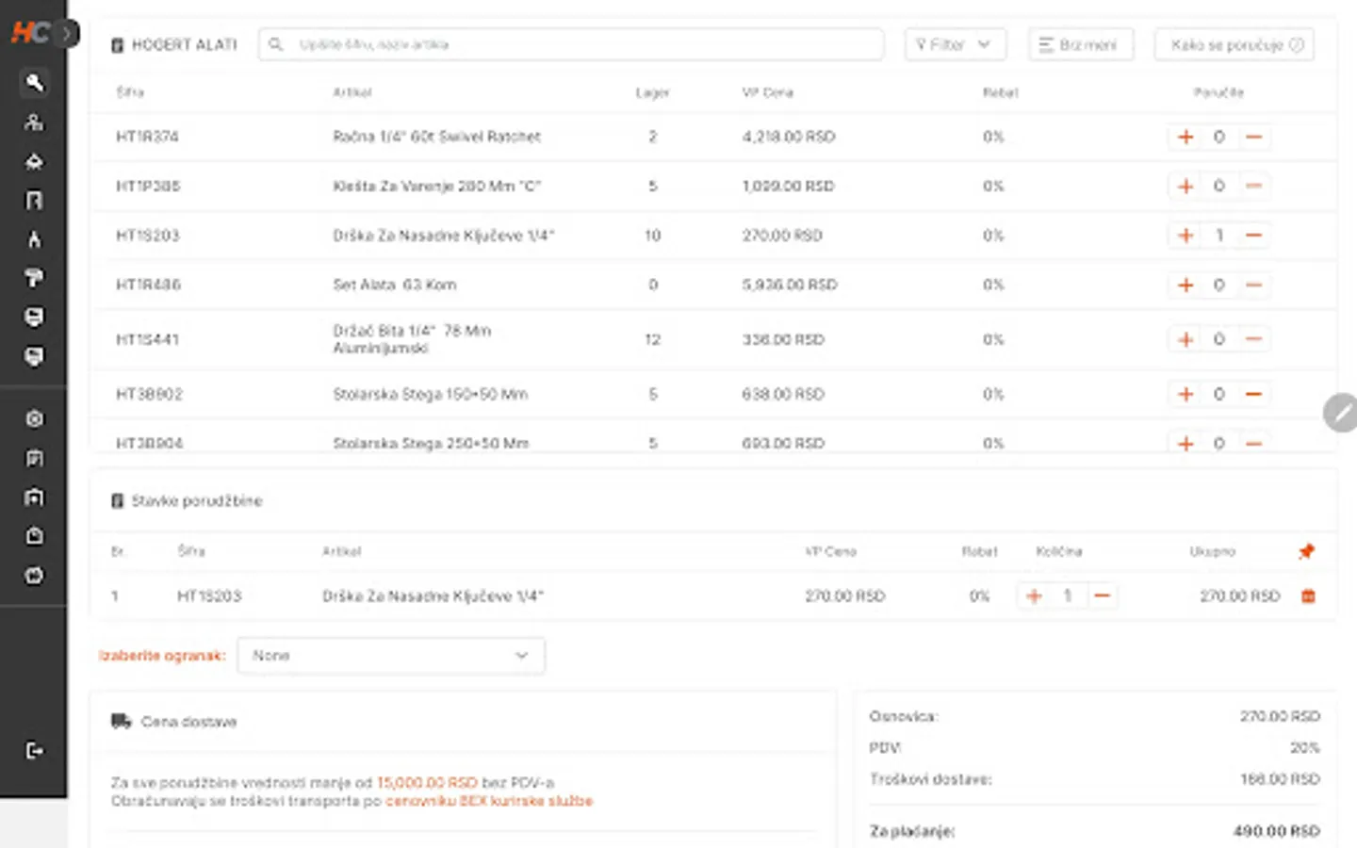
Task: Expand the sidebar with the chevron arrow
Action: pos(67,34)
